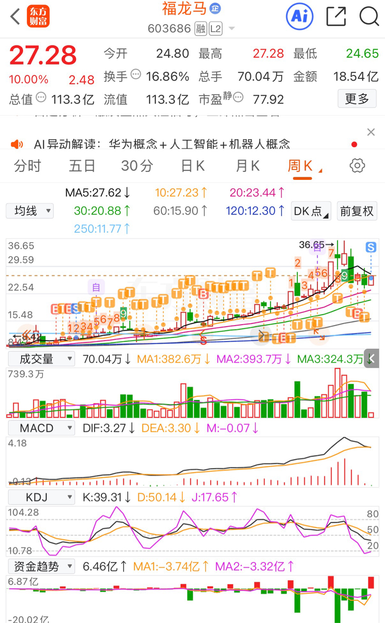This screenshot has width=385, height=623.
Task: Open chart settings gear icon
Action: coord(357,165)
